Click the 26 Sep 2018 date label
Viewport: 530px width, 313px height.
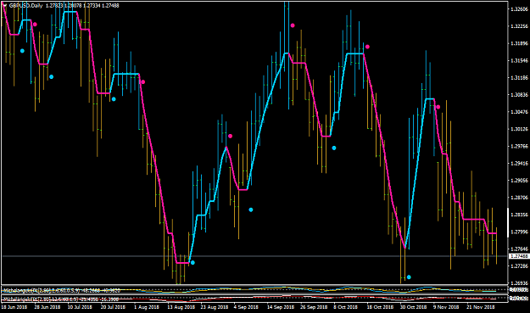pyautogui.click(x=314, y=307)
